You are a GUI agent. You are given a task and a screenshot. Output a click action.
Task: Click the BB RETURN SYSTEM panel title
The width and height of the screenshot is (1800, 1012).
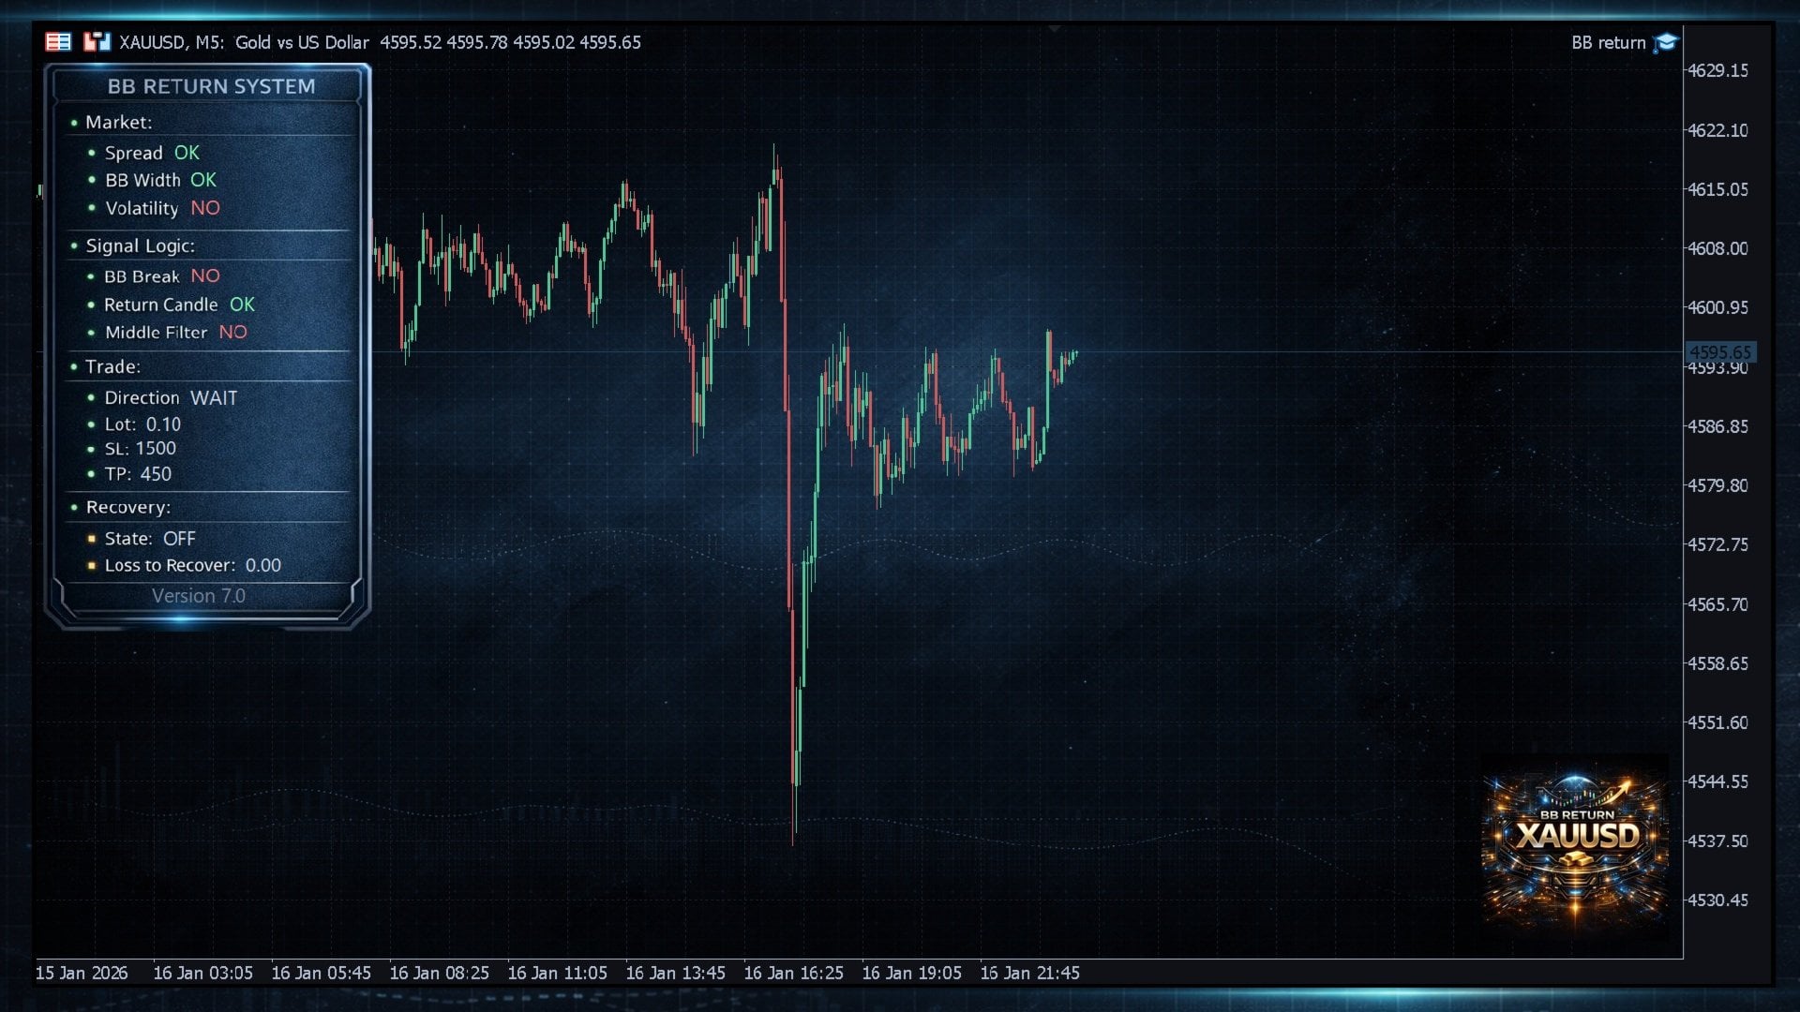pos(211,86)
